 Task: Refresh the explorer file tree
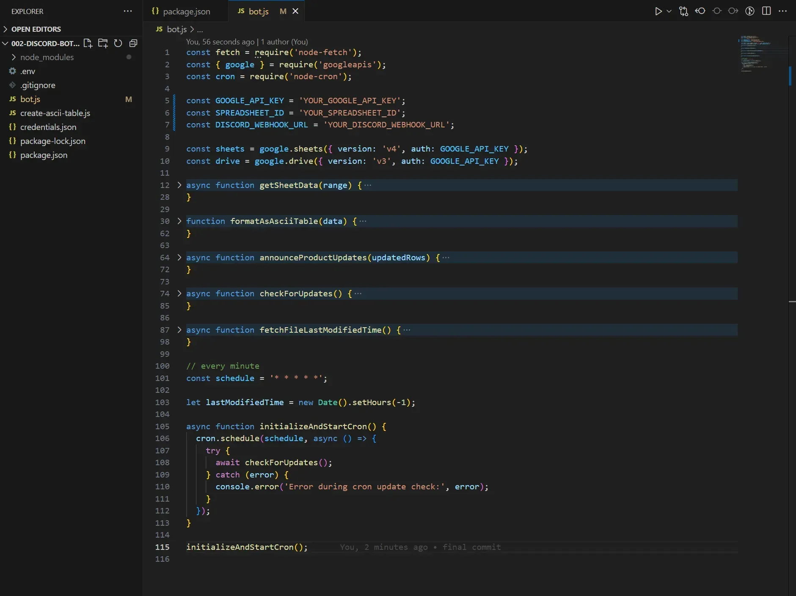pos(118,43)
